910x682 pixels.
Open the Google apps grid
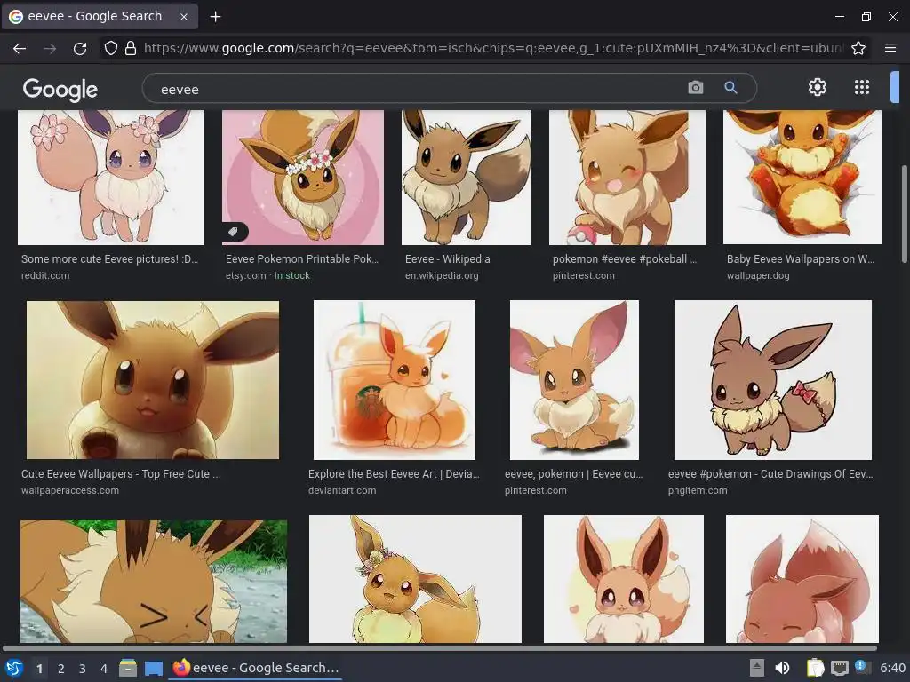pos(862,87)
